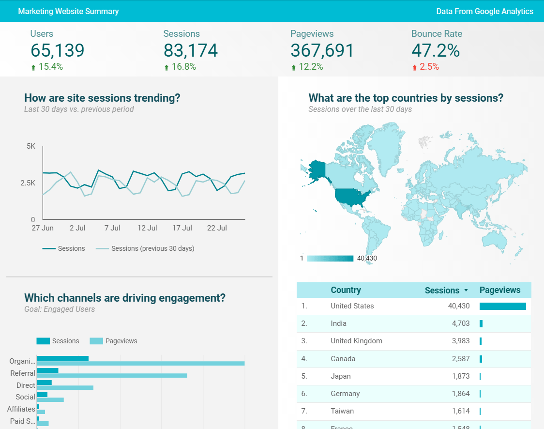Toggle the Pageviews legend in bar chart
The image size is (544, 429).
(113, 341)
